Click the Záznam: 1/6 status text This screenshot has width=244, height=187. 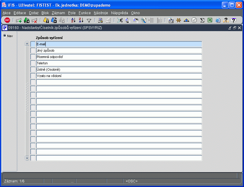pyautogui.click(x=14, y=181)
